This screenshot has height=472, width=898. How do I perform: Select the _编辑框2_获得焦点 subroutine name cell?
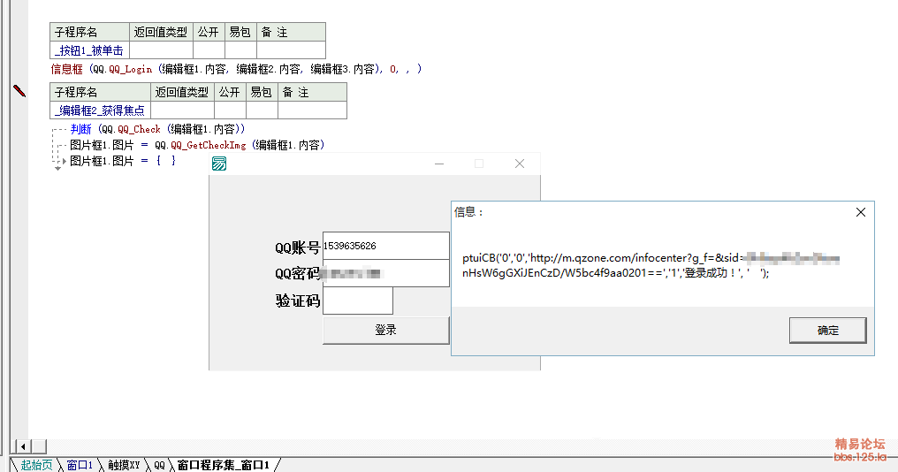(100, 110)
